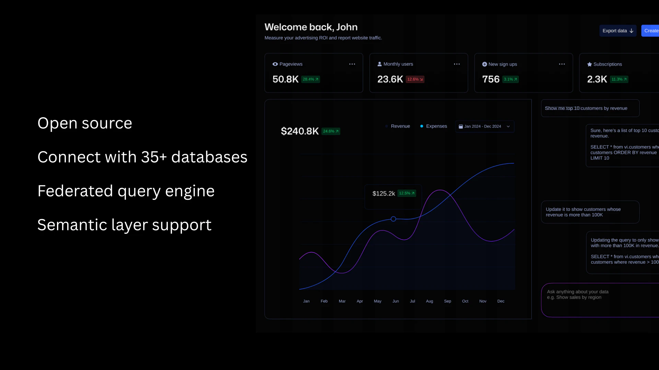Image resolution: width=659 pixels, height=370 pixels.
Task: Open the Monthly users card options menu
Action: 457,64
